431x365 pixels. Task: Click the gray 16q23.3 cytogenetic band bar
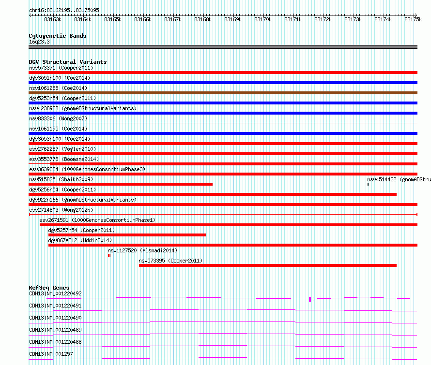point(223,47)
